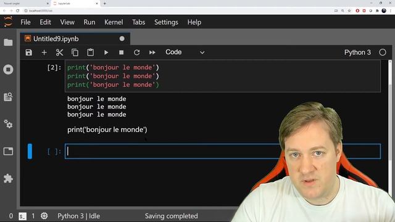Screen dimensions: 395x222
Task: Click the notebook vertical scrollbar
Action: 390,122
